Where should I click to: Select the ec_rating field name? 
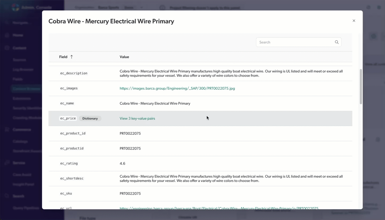69,163
